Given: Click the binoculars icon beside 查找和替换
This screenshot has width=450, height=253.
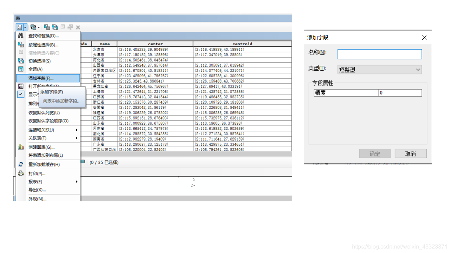Looking at the screenshot, I should [21, 35].
